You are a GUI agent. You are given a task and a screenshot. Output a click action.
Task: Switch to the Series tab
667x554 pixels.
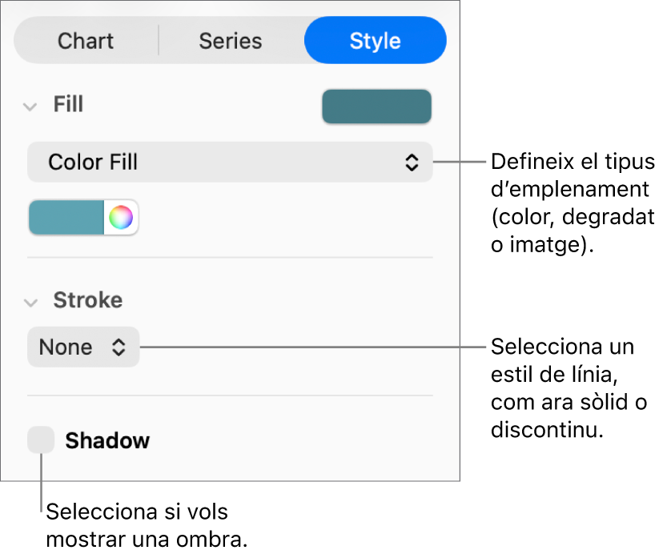click(x=231, y=40)
